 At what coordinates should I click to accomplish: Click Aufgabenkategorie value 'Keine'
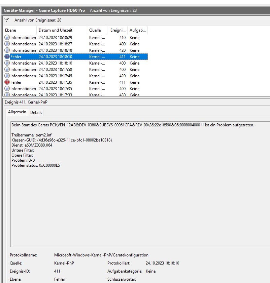pos(150,271)
